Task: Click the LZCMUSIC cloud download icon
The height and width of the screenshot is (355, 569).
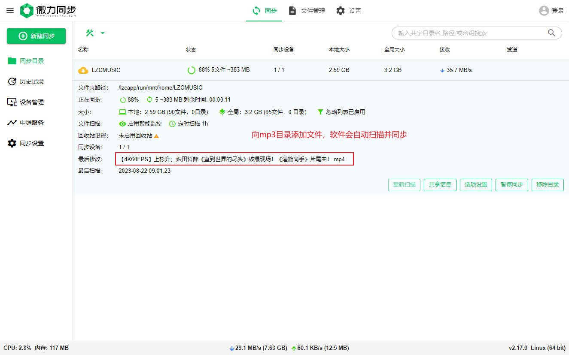Action: tap(83, 70)
